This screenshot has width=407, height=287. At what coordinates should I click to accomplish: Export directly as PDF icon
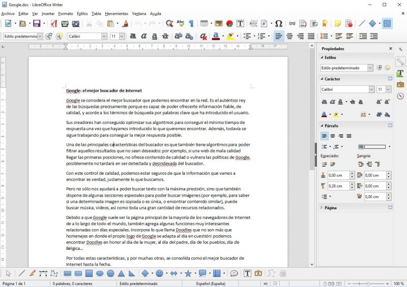[54, 23]
